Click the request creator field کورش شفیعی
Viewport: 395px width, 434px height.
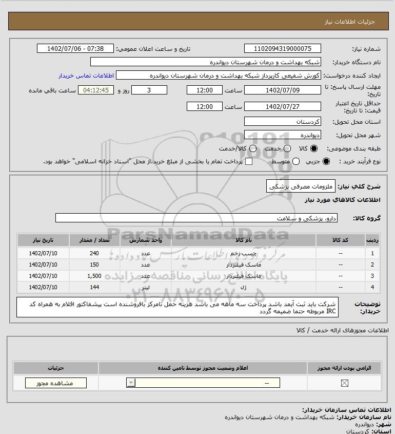219,76
